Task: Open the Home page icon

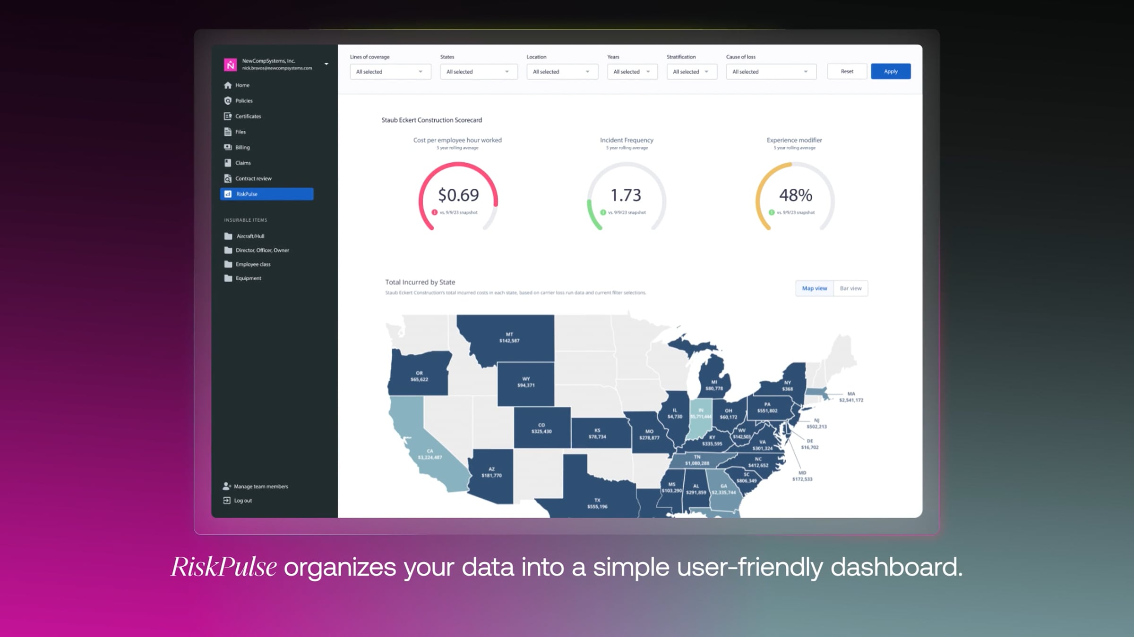Action: 228,85
